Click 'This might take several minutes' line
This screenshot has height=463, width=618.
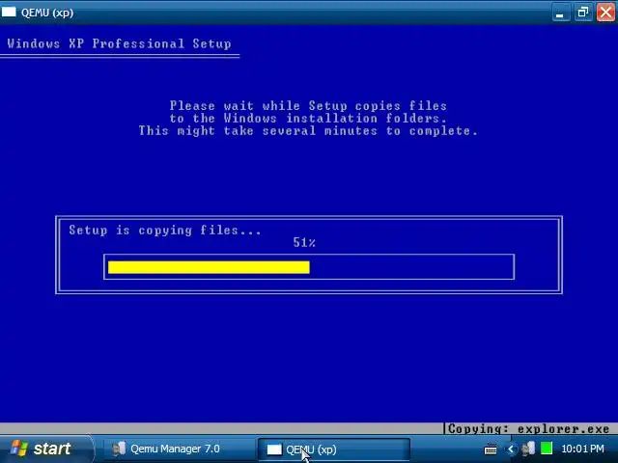(308, 131)
